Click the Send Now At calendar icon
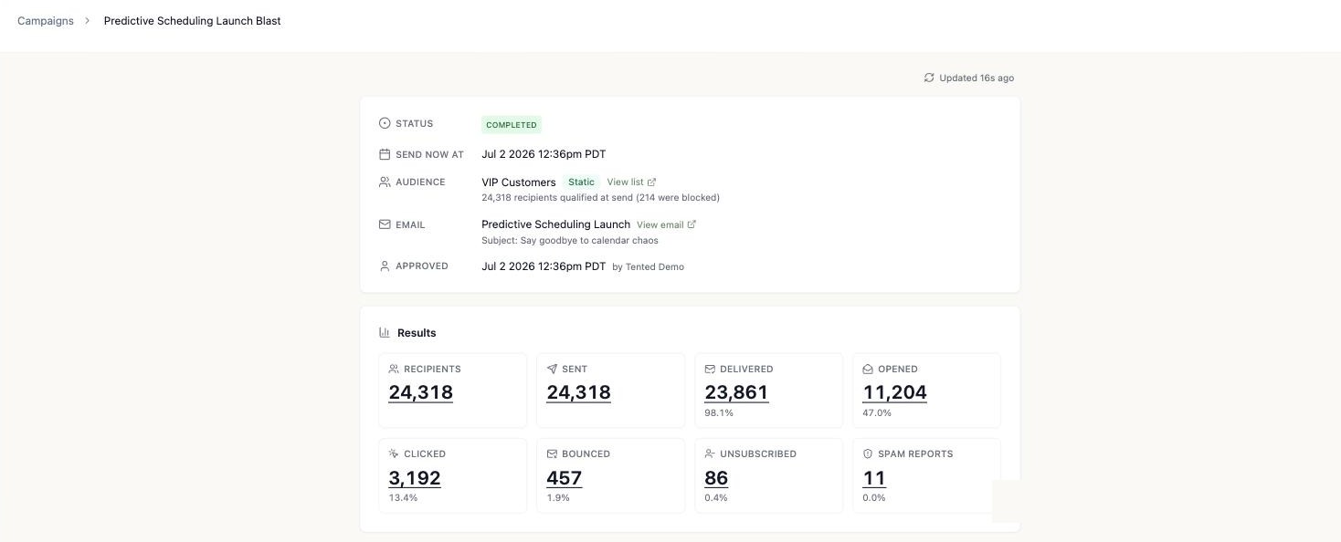Image resolution: width=1341 pixels, height=542 pixels. pyautogui.click(x=385, y=154)
